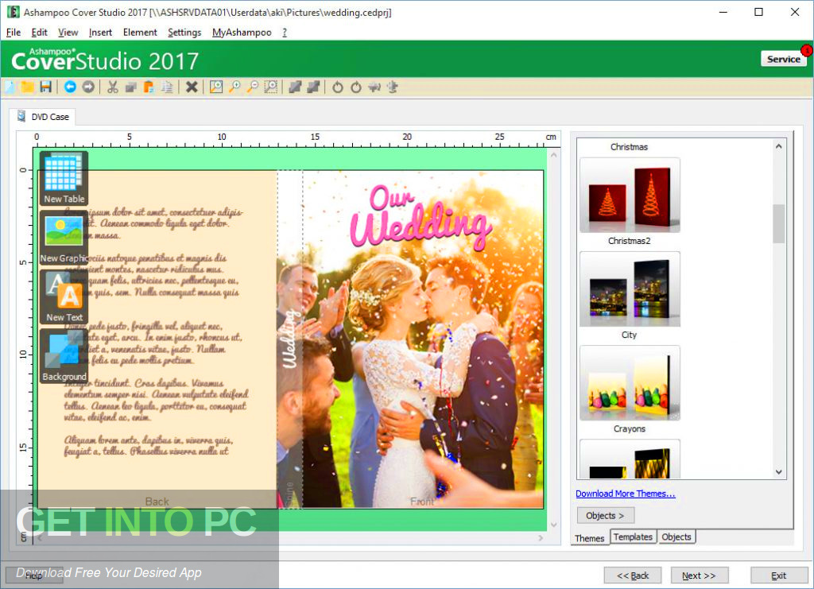Zoom in with the plus magnifier
814x589 pixels.
(x=235, y=87)
